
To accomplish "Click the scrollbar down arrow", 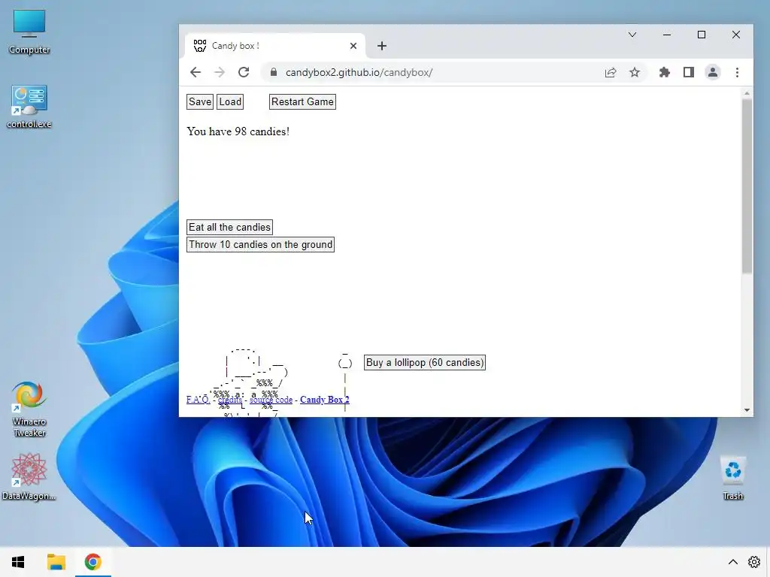I will coord(747,410).
